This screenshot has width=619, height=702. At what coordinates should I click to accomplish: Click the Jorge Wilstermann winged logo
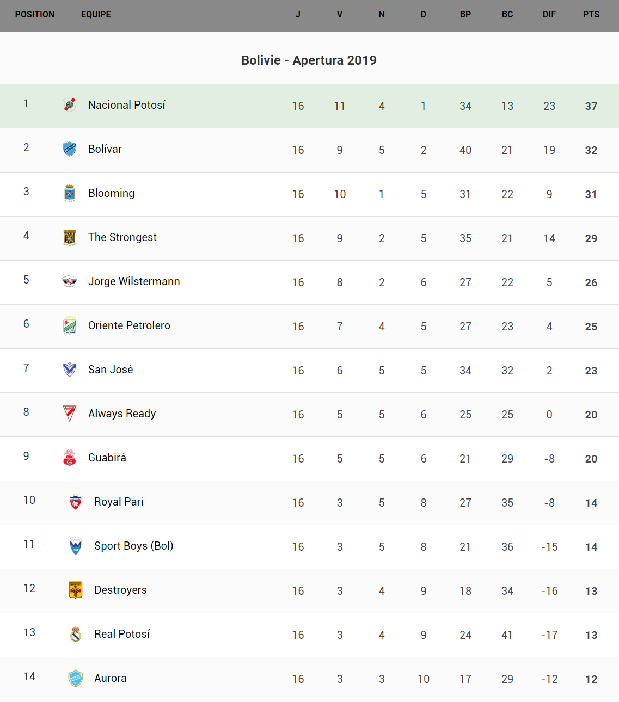click(x=70, y=281)
